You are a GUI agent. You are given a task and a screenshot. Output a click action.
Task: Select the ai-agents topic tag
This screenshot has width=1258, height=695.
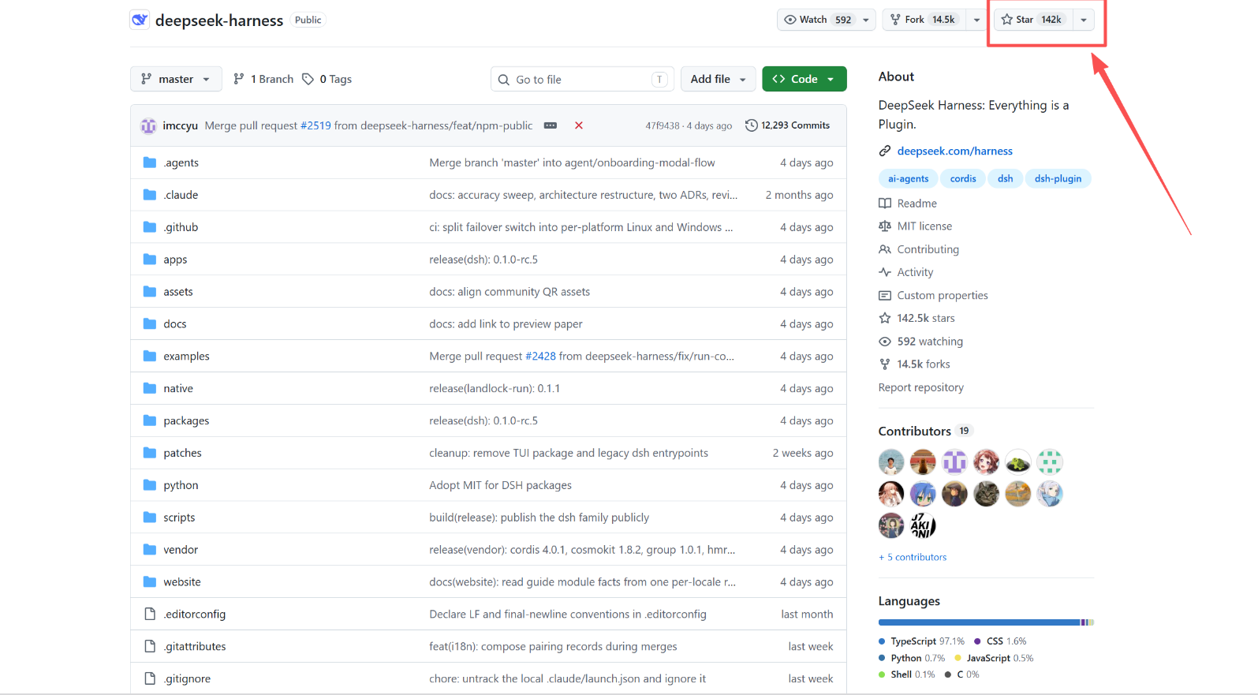908,179
